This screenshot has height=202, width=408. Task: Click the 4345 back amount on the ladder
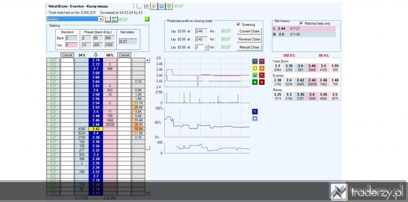point(82,129)
